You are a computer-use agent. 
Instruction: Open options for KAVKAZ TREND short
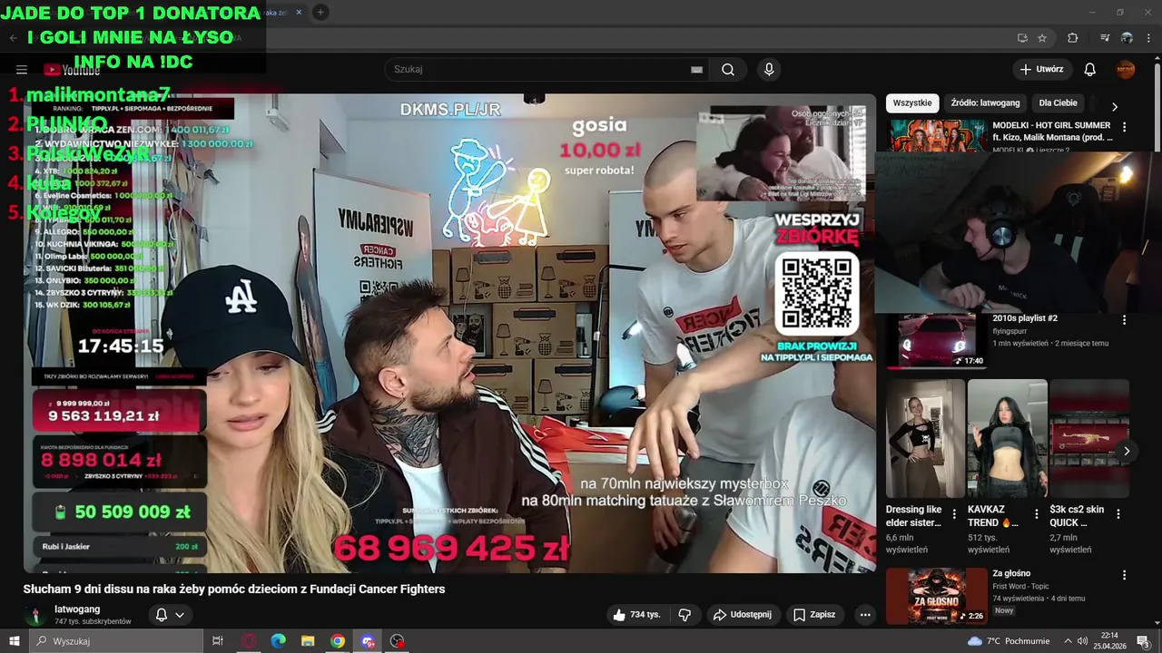pyautogui.click(x=1036, y=514)
